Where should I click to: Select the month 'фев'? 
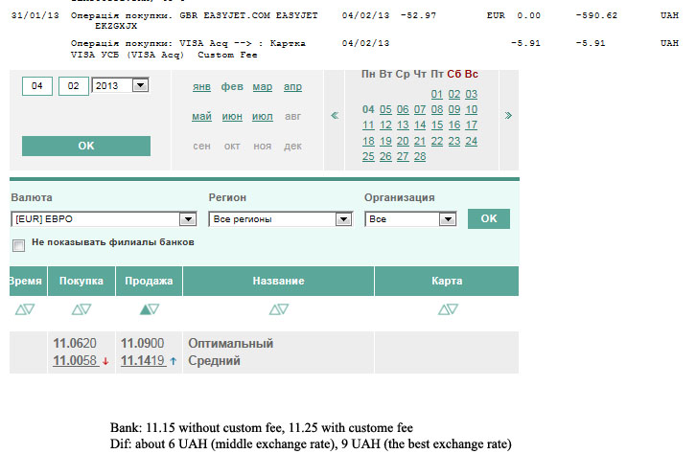pyautogui.click(x=232, y=86)
